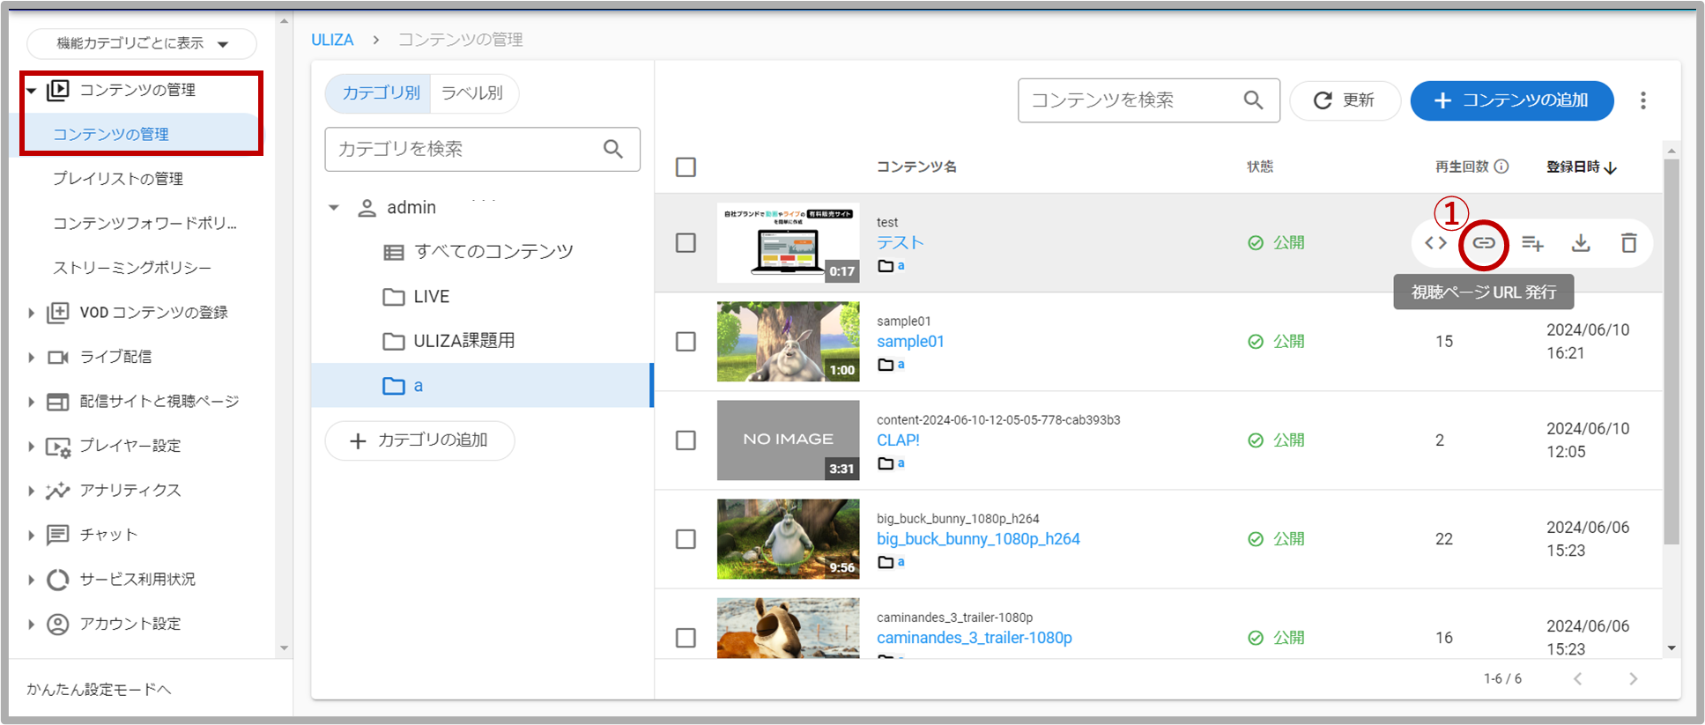Click the play count info icon
The image size is (1705, 725).
1501,166
